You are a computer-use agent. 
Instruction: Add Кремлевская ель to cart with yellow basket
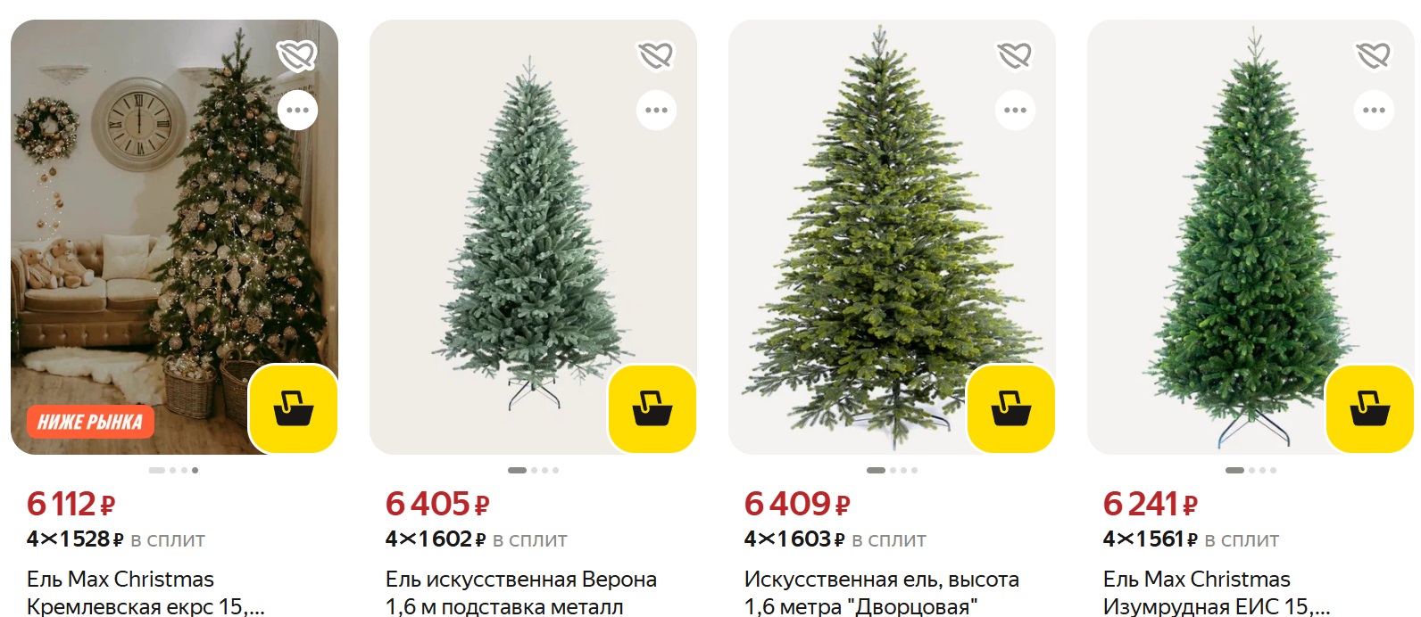(x=294, y=409)
